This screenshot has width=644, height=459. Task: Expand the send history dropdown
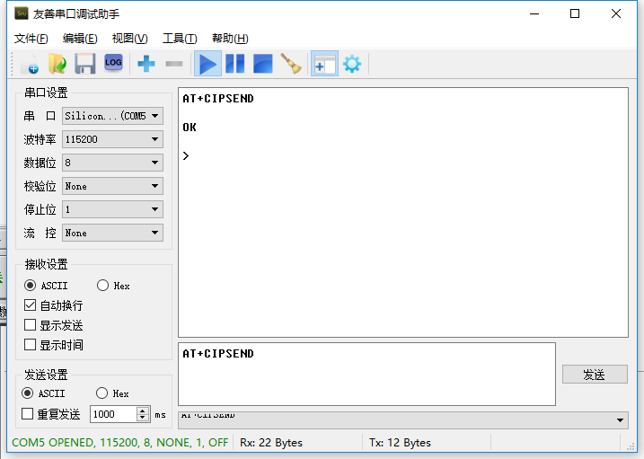[x=620, y=420]
